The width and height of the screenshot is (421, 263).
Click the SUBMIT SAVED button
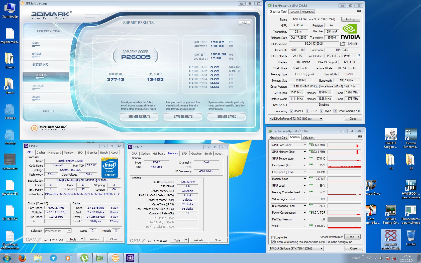click(x=227, y=117)
